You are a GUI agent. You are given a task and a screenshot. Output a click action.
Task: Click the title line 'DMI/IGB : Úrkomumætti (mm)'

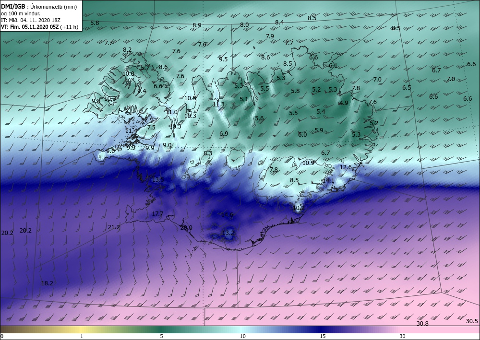pyautogui.click(x=39, y=7)
